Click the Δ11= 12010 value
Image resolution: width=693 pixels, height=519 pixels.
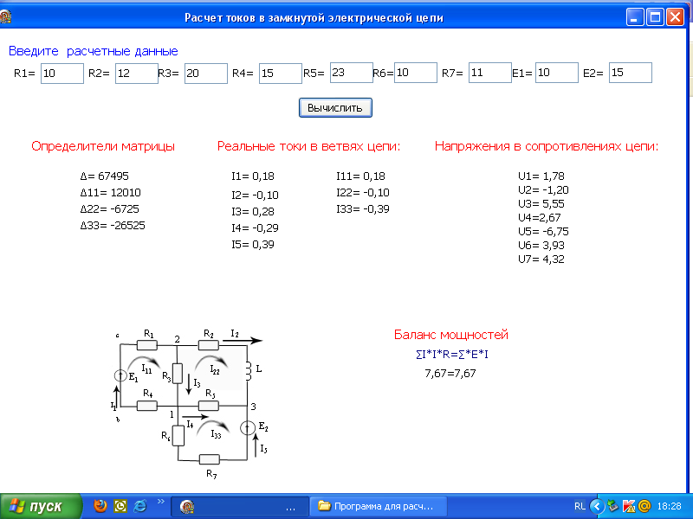111,192
